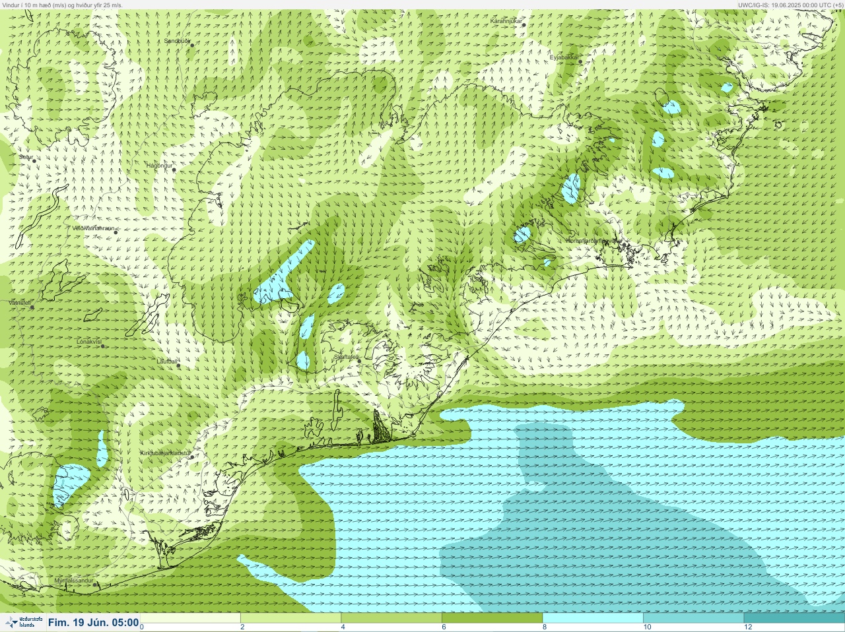Click the 6–8 m/s legend color swatch
This screenshot has height=632, width=845.
492,618
